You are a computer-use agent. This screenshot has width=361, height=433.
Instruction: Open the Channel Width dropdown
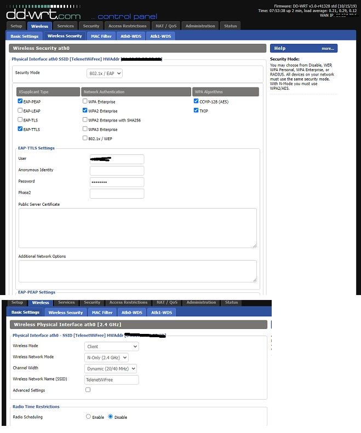[111, 368]
